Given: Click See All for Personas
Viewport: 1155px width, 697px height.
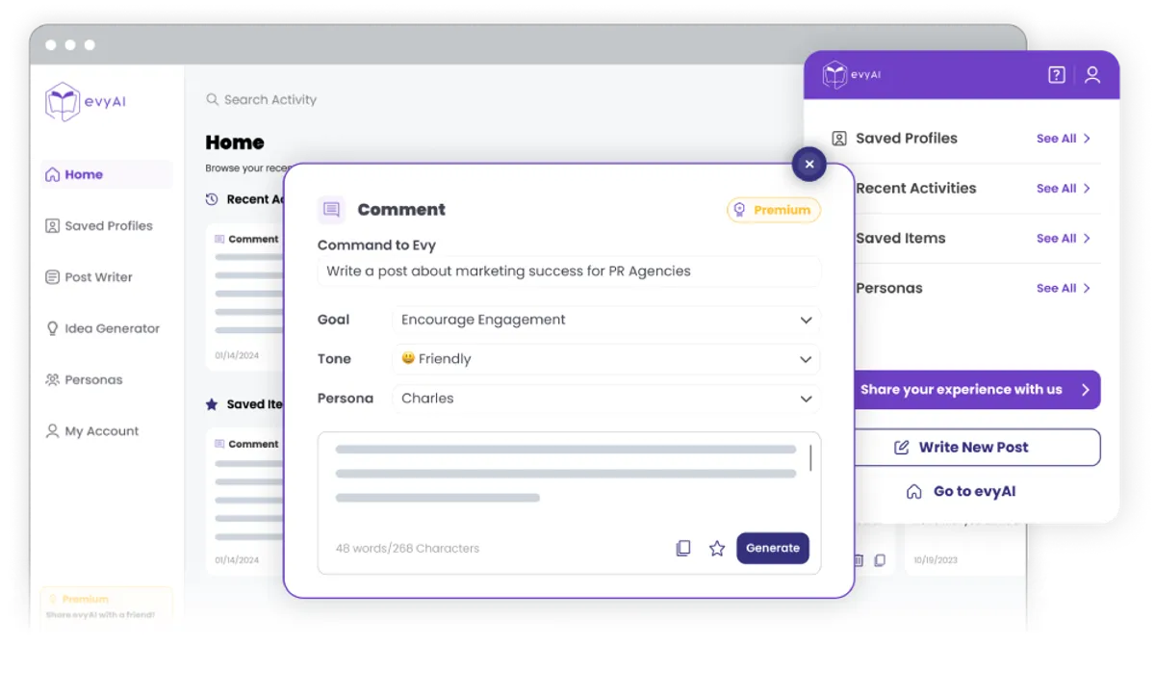Looking at the screenshot, I should pyautogui.click(x=1064, y=288).
